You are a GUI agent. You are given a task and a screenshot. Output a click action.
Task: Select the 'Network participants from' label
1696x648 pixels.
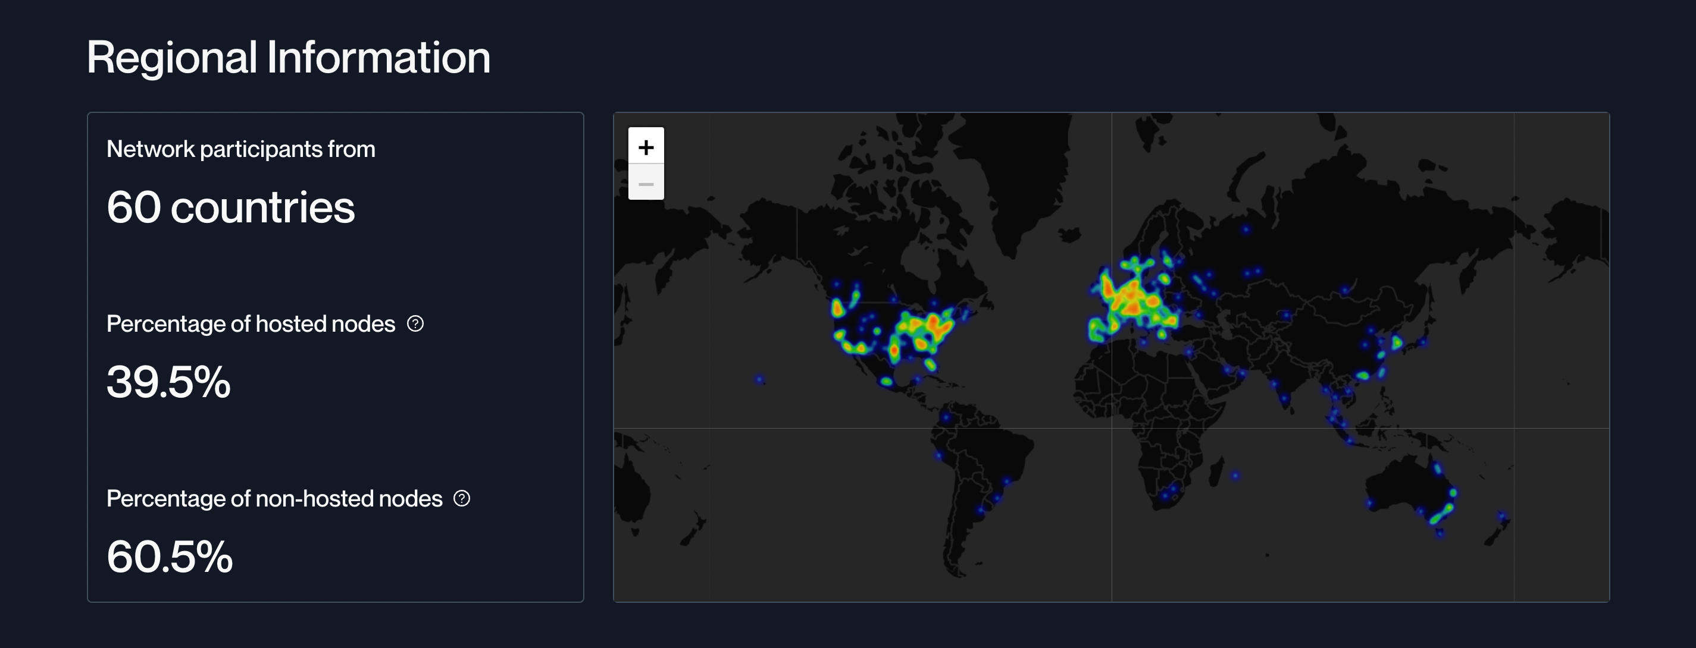pyautogui.click(x=241, y=149)
